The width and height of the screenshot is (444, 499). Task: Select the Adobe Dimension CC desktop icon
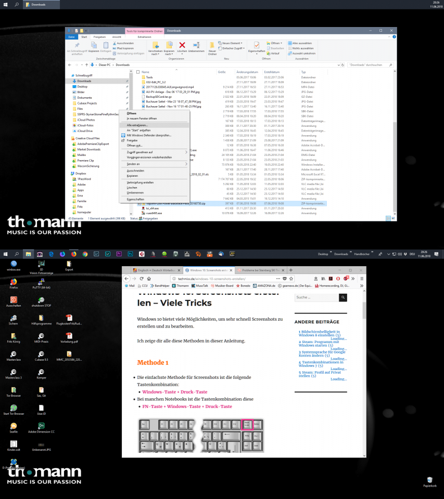pyautogui.click(x=41, y=428)
